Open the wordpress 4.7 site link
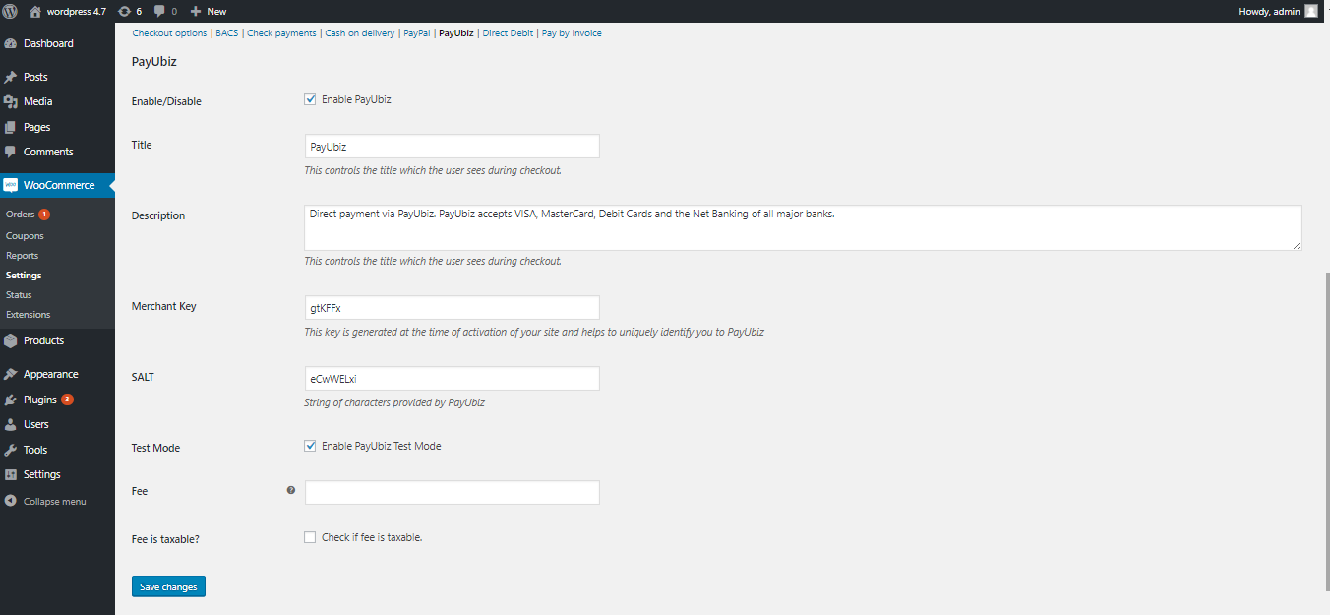Image resolution: width=1330 pixels, height=615 pixels. click(x=77, y=11)
